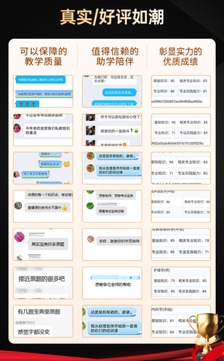Click the avatar beside 今年考的全部我们私教班划的重点
Viewport: 224px width, 361px height.
(x=17, y=128)
